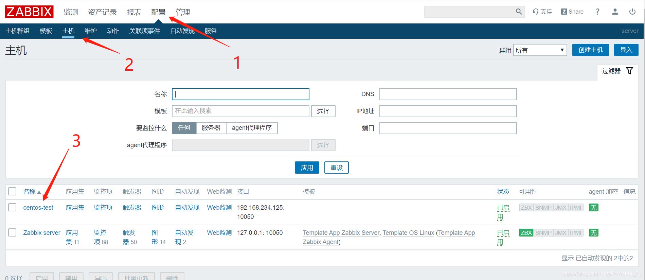Focus the 模板 search input

pyautogui.click(x=240, y=111)
